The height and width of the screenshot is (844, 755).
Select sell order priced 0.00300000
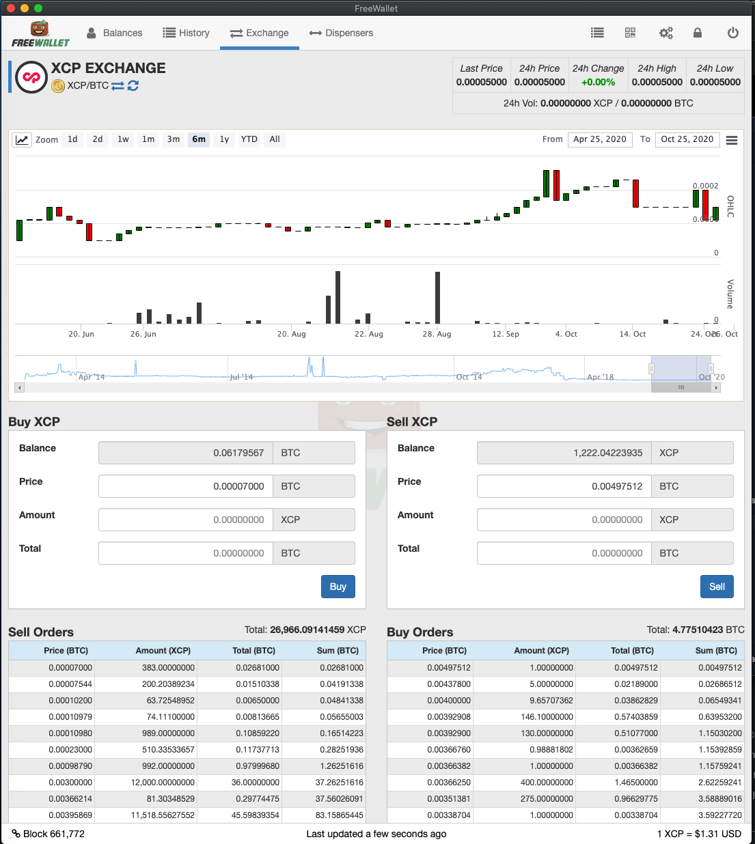(x=187, y=783)
